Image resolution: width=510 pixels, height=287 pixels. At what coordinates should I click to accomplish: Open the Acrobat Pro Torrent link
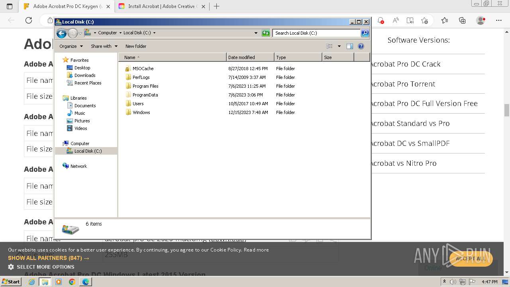403,84
